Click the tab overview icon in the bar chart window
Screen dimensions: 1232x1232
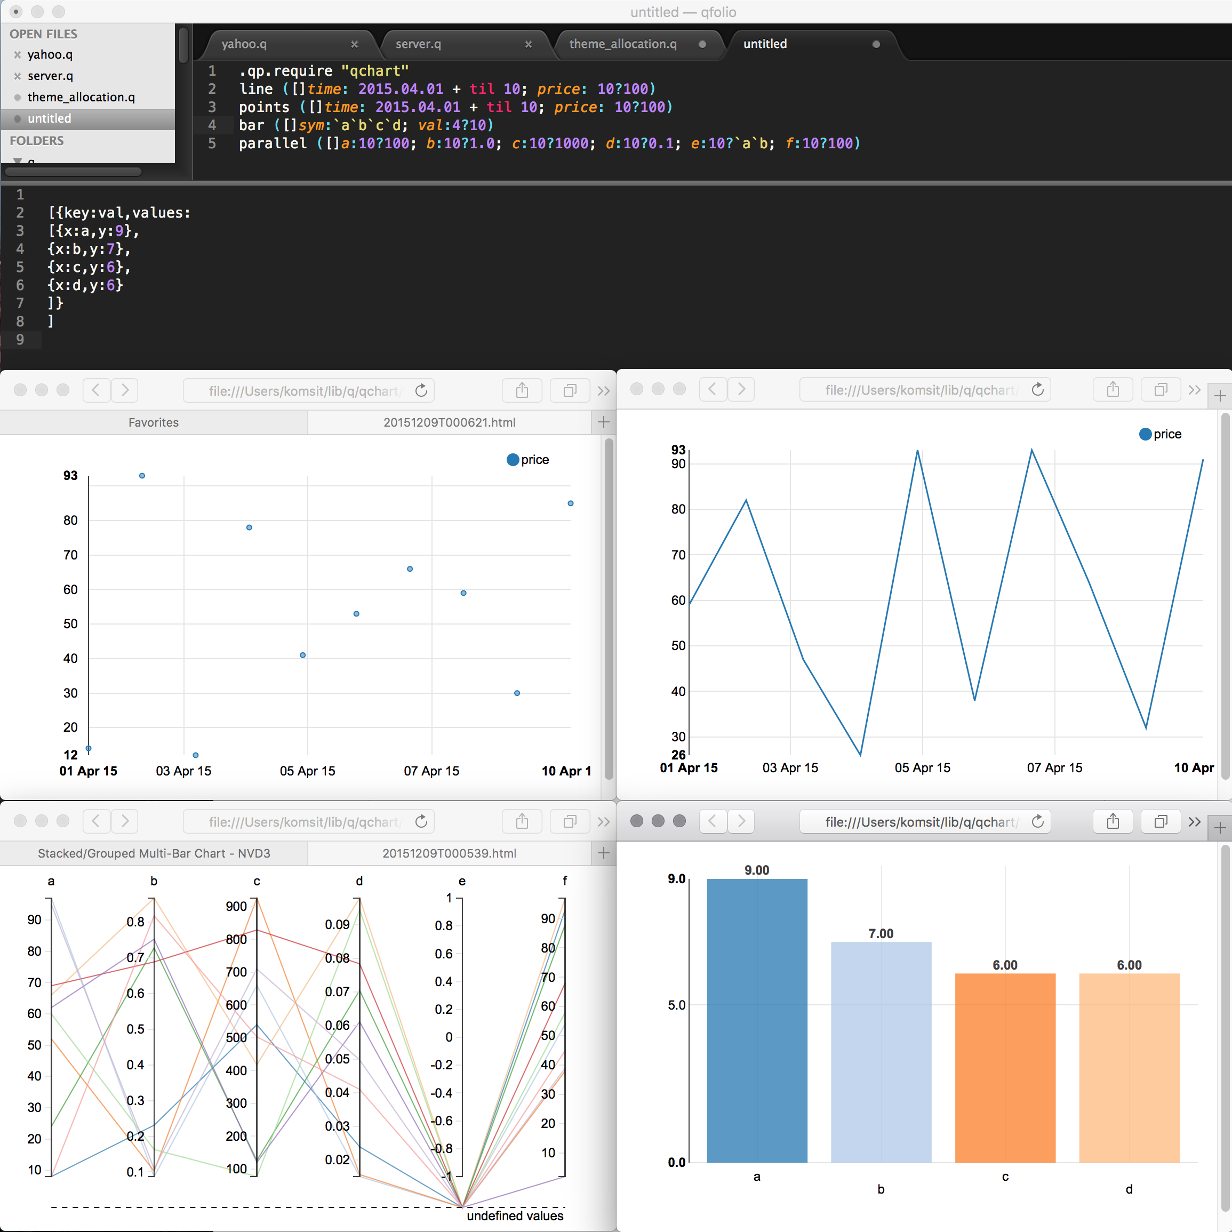click(1161, 821)
